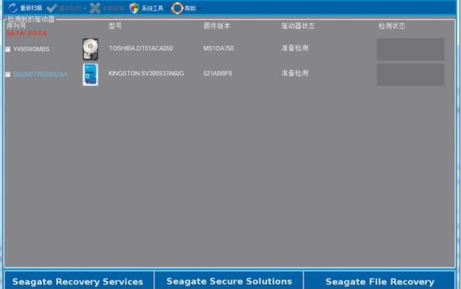Click the Kingston drive test status bar

point(411,74)
